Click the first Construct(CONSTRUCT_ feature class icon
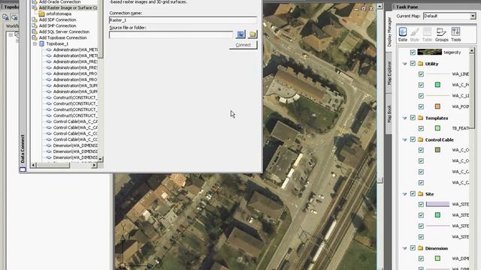The height and width of the screenshot is (270, 481). click(49, 97)
